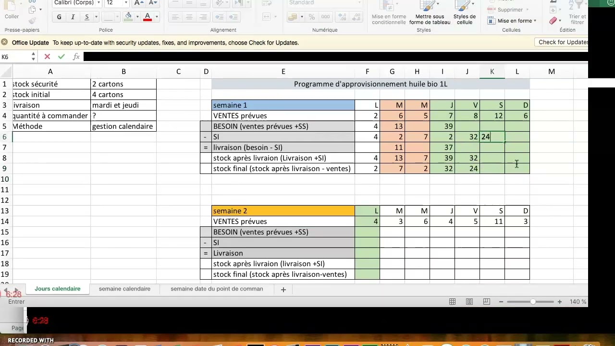
Task: Open Styles de cellule gallery
Action: 465,13
